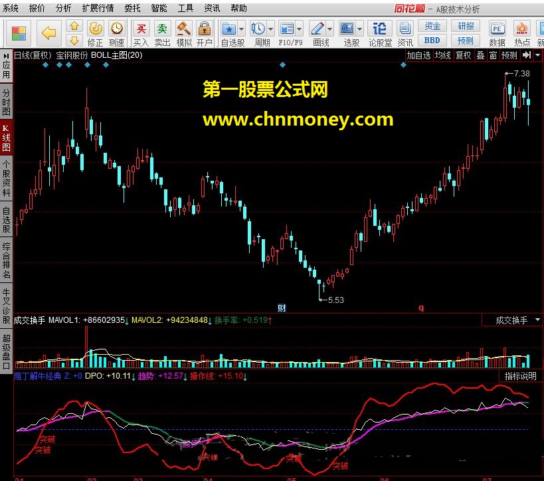Viewport: 544px width, 481px height.
Task: Click the first blue diamond info marker
Action: 45,65
